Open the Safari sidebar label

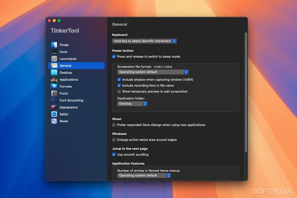tap(64, 114)
